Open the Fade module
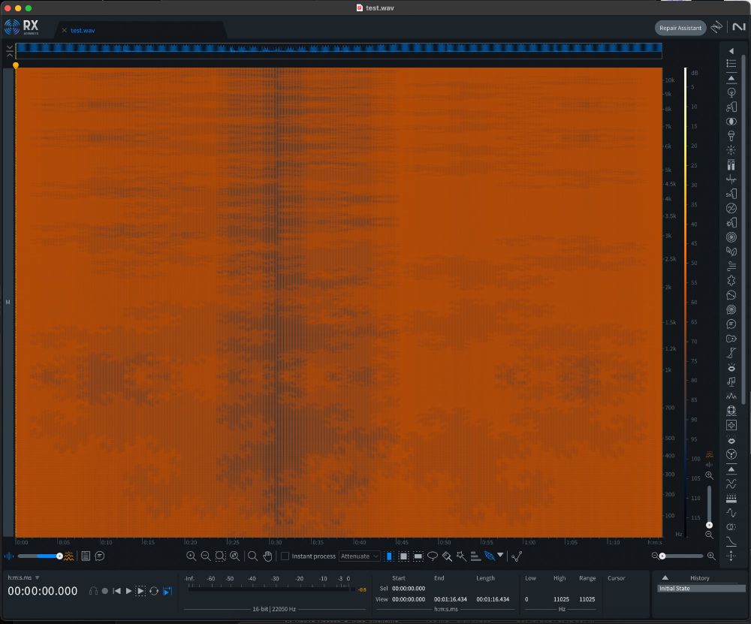 [731, 541]
